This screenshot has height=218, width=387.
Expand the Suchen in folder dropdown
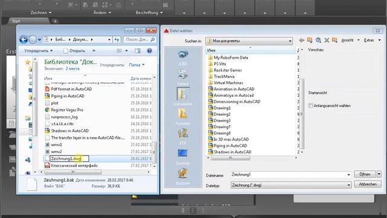point(290,41)
